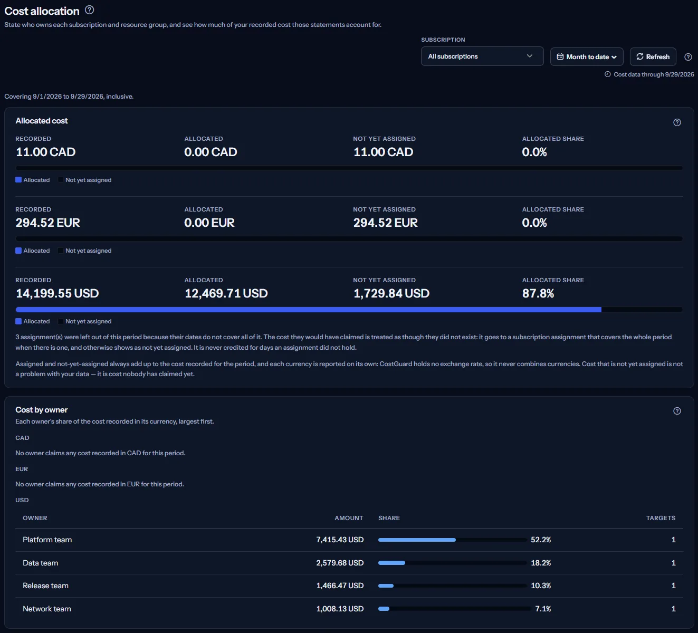698x633 pixels.
Task: Select the Data team owner name
Action: point(41,563)
